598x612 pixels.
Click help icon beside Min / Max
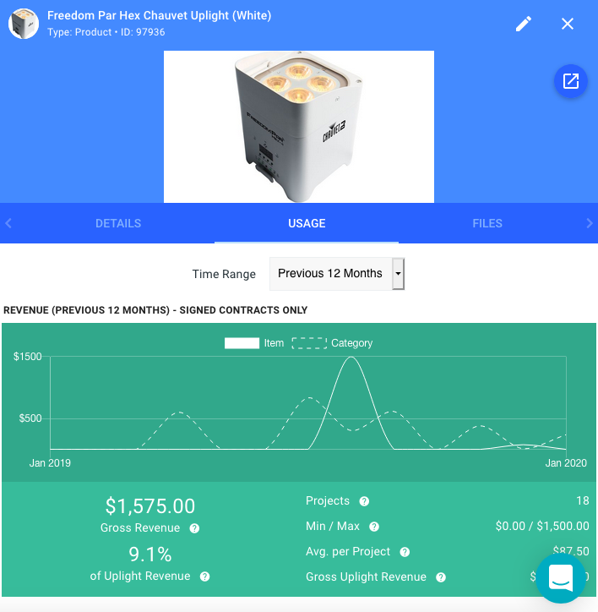tap(374, 527)
